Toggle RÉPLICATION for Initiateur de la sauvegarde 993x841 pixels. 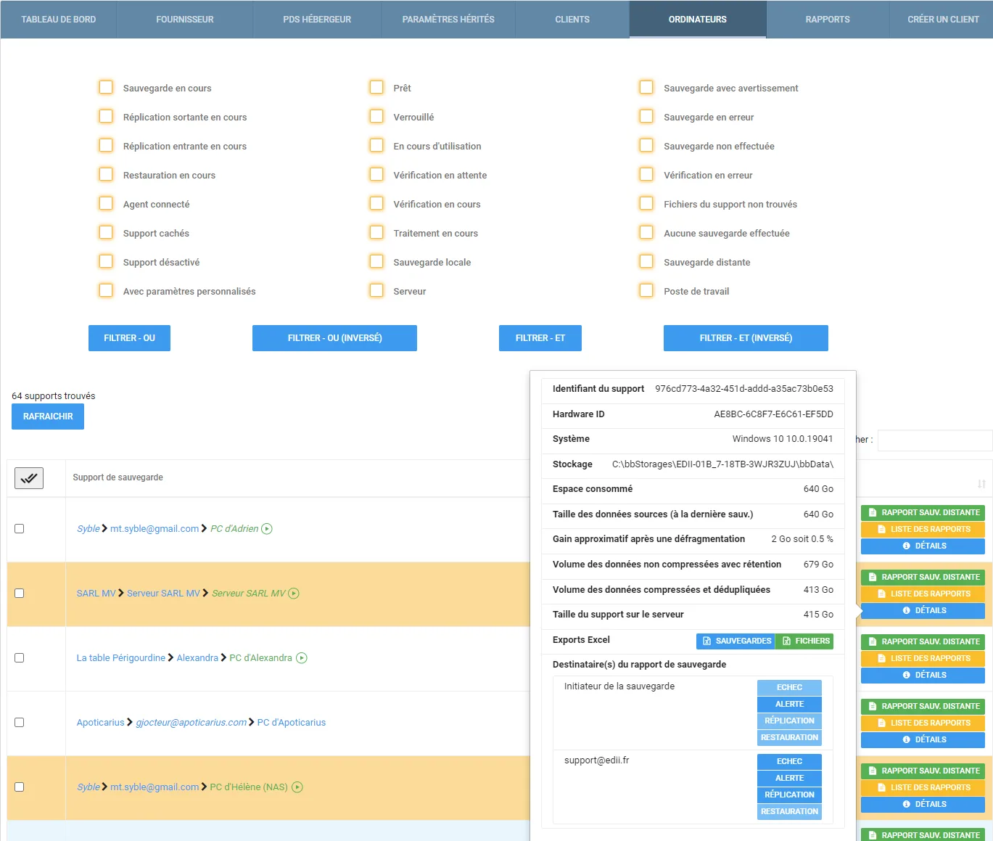coord(789,721)
